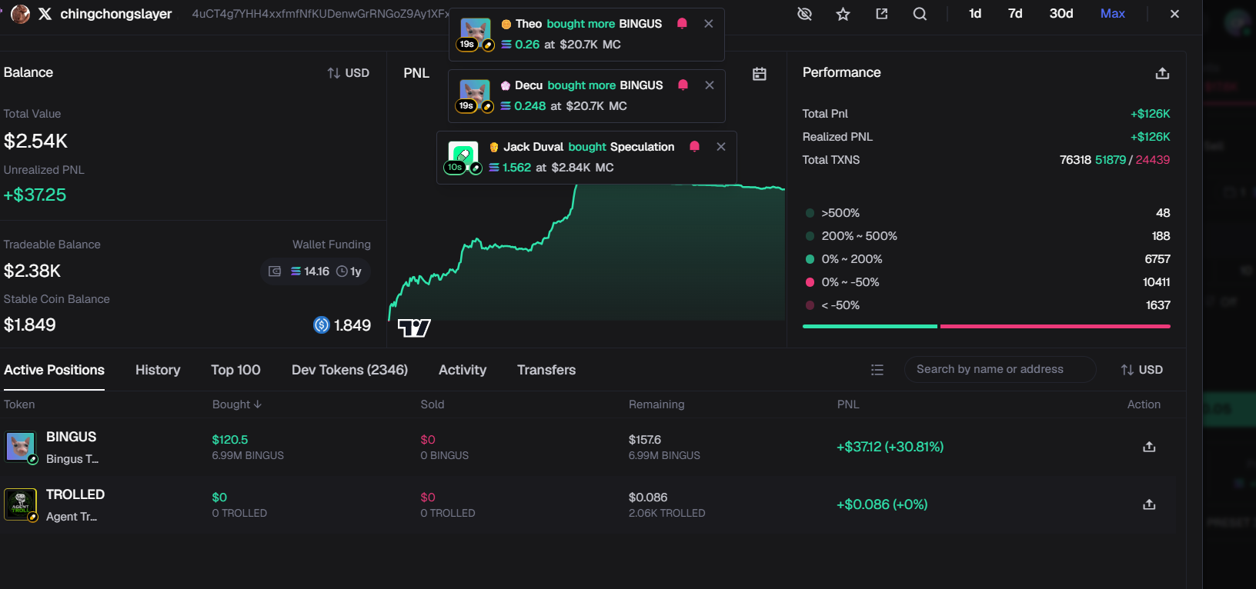
Task: Sort positions by Bought column
Action: pos(236,404)
